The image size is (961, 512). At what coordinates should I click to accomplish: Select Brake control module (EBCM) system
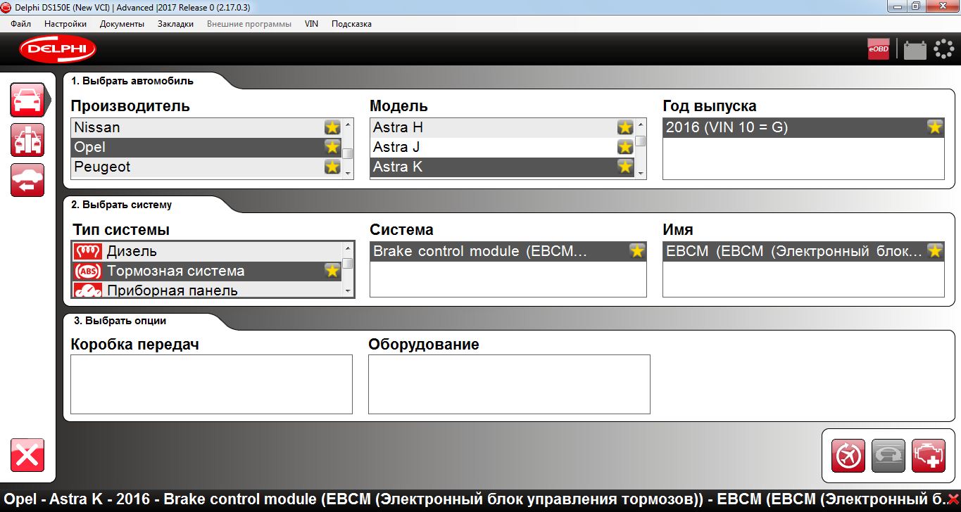pos(508,251)
